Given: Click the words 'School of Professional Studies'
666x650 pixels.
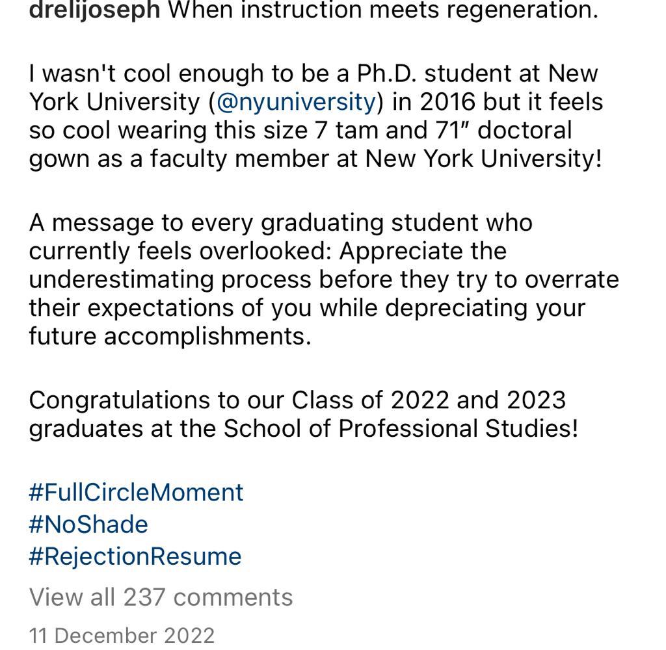Looking at the screenshot, I should (401, 428).
